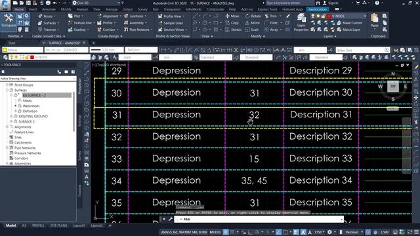Select EG SURFACE - 2 in the tree
Viewport: 420px width, 236px height.
tap(34, 95)
